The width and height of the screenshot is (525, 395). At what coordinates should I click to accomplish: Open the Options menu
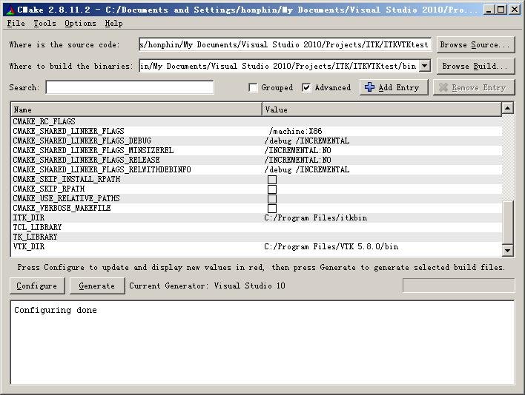click(x=80, y=24)
